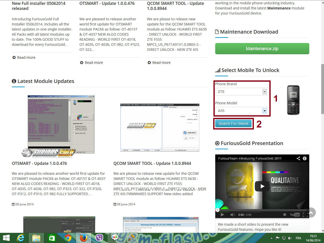Open Viber from the taskbar

pyautogui.click(x=99, y=238)
